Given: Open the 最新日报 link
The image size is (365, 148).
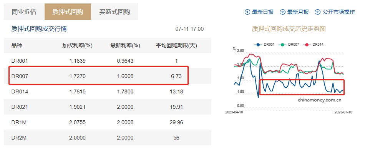Looking at the screenshot, I should tap(263, 12).
